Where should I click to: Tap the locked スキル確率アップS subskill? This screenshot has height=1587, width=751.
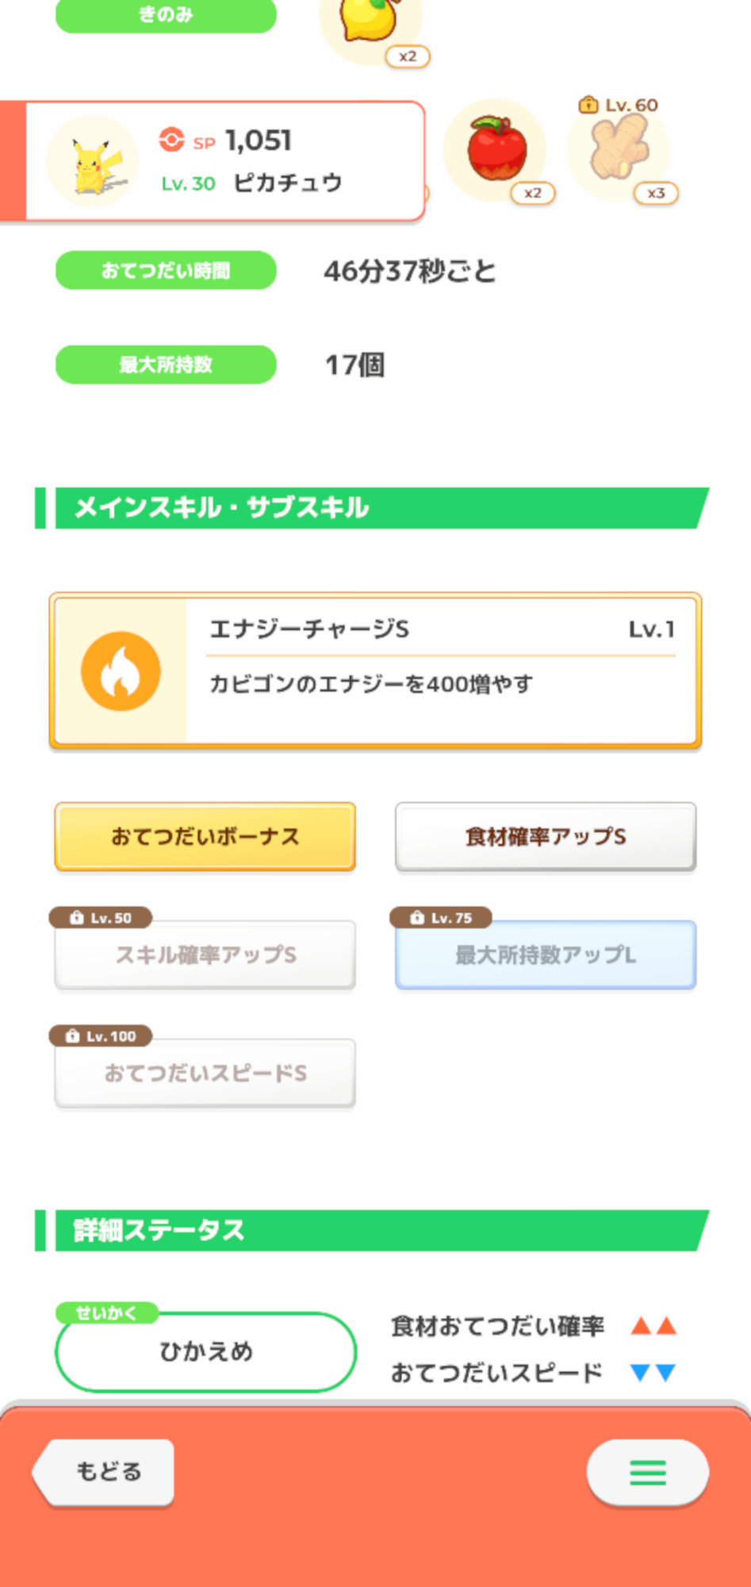point(205,955)
